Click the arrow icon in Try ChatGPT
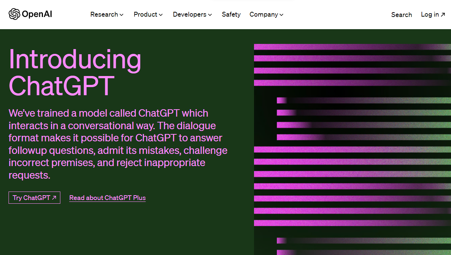Viewport: 451px width, 255px height. [x=54, y=198]
